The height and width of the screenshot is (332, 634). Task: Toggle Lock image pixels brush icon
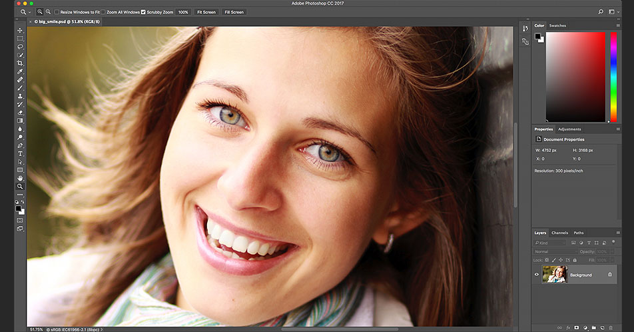(x=553, y=260)
